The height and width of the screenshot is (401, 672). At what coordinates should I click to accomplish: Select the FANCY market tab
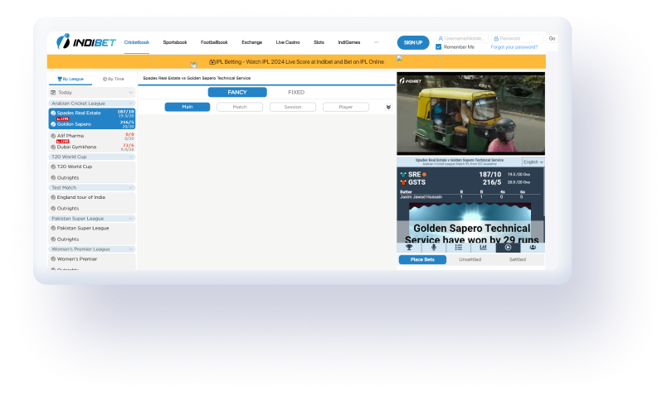(x=237, y=93)
